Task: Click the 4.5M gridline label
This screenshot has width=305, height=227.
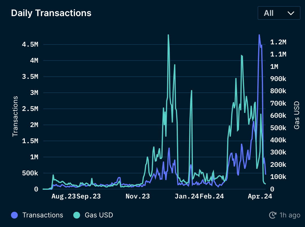Action: point(29,44)
